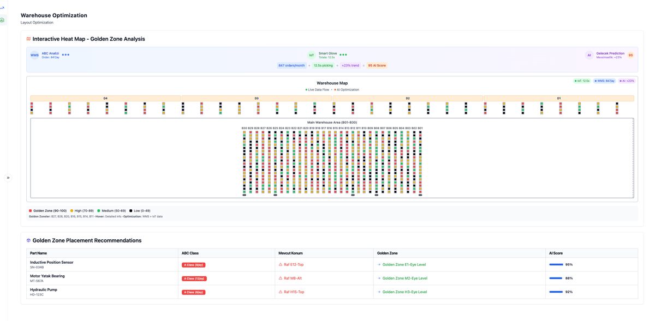Image resolution: width=655 pixels, height=321 pixels.
Task: Select the D2 zone header
Action: pos(408,99)
